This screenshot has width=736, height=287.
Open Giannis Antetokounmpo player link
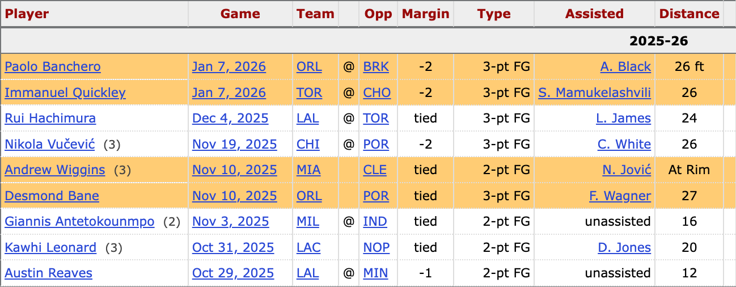(79, 222)
